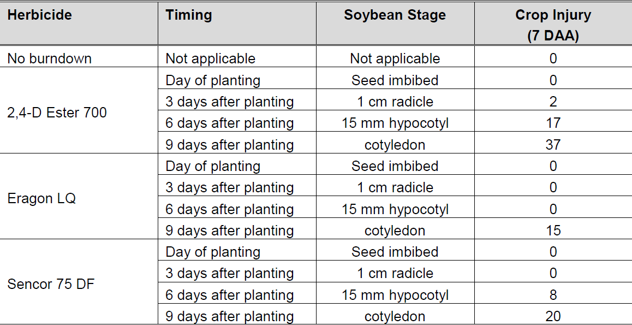Select the Sencor 75 DF herbicide cell
The width and height of the screenshot is (632, 325).
(x=51, y=284)
